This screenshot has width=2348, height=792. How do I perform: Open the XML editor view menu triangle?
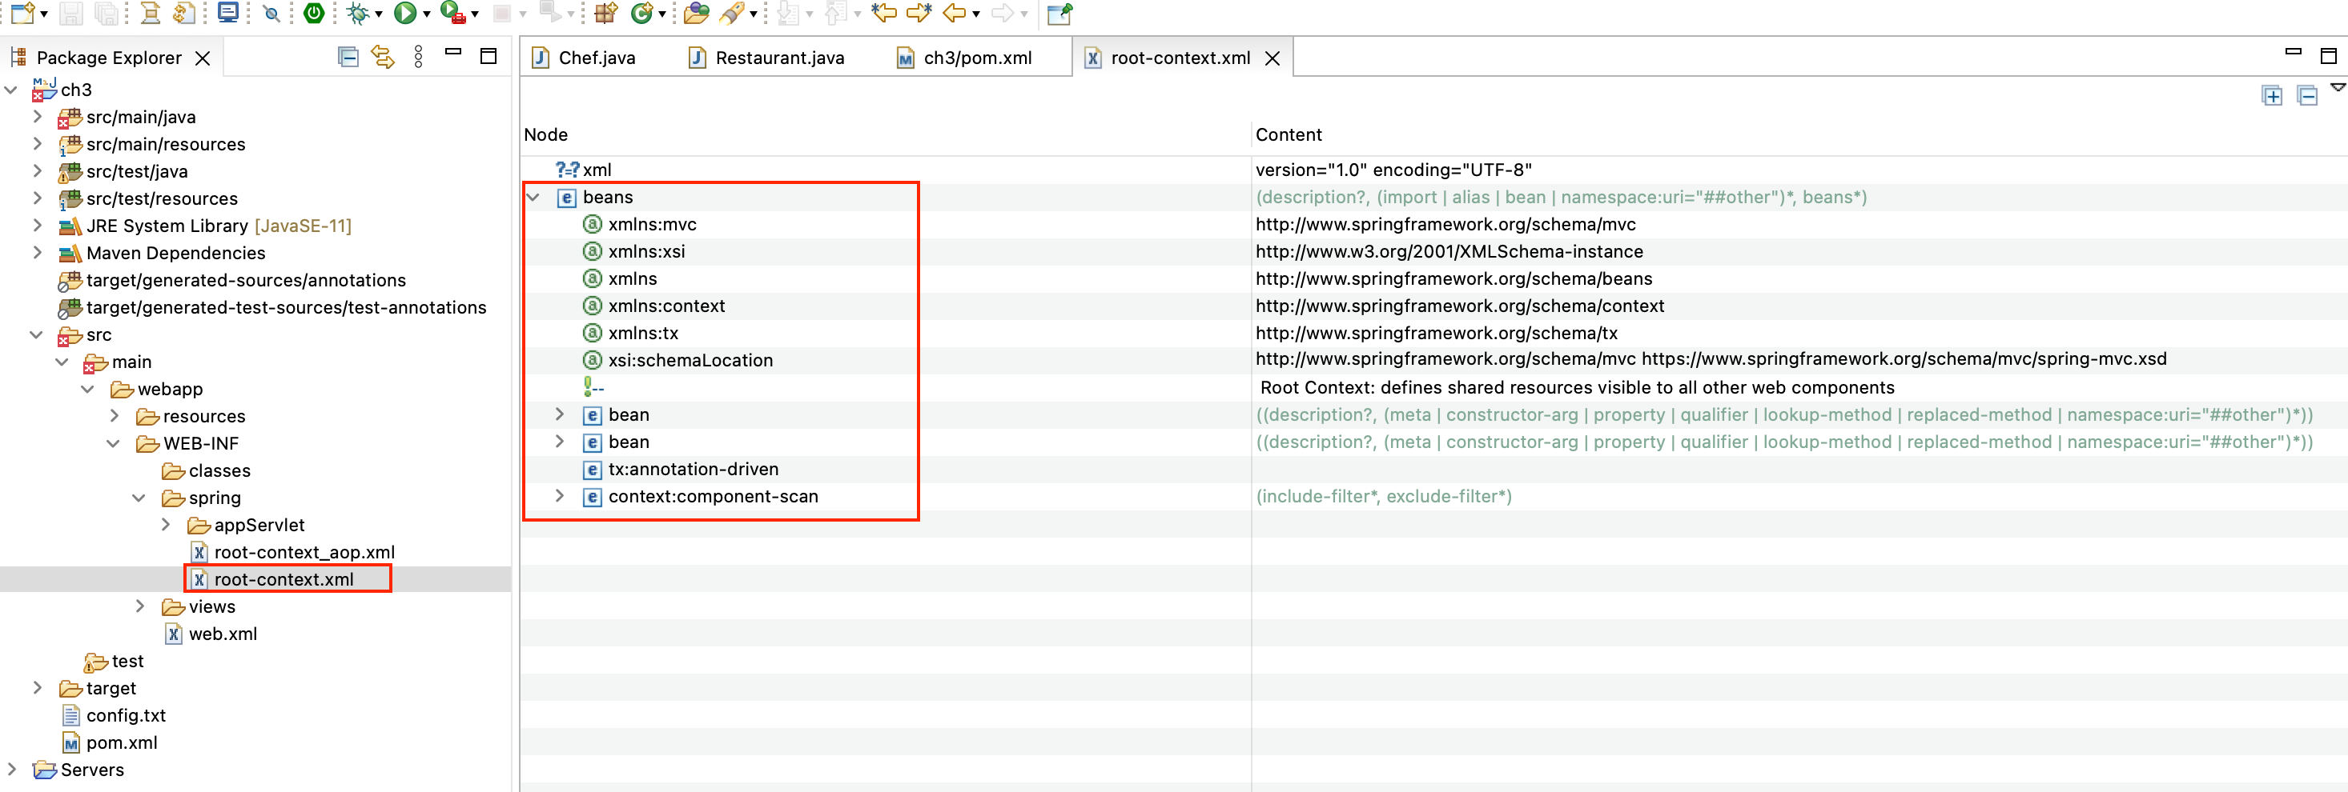click(2338, 87)
